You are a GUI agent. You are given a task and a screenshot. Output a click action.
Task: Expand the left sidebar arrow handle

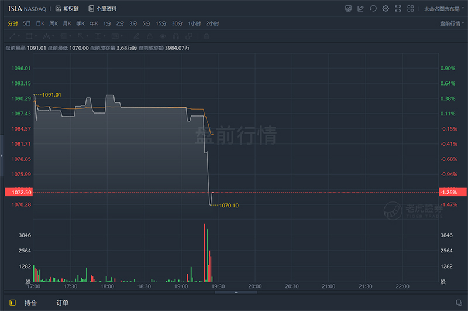pos(2,156)
